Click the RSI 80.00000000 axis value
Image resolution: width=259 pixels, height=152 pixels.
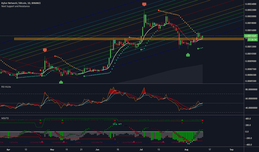pos(251,90)
